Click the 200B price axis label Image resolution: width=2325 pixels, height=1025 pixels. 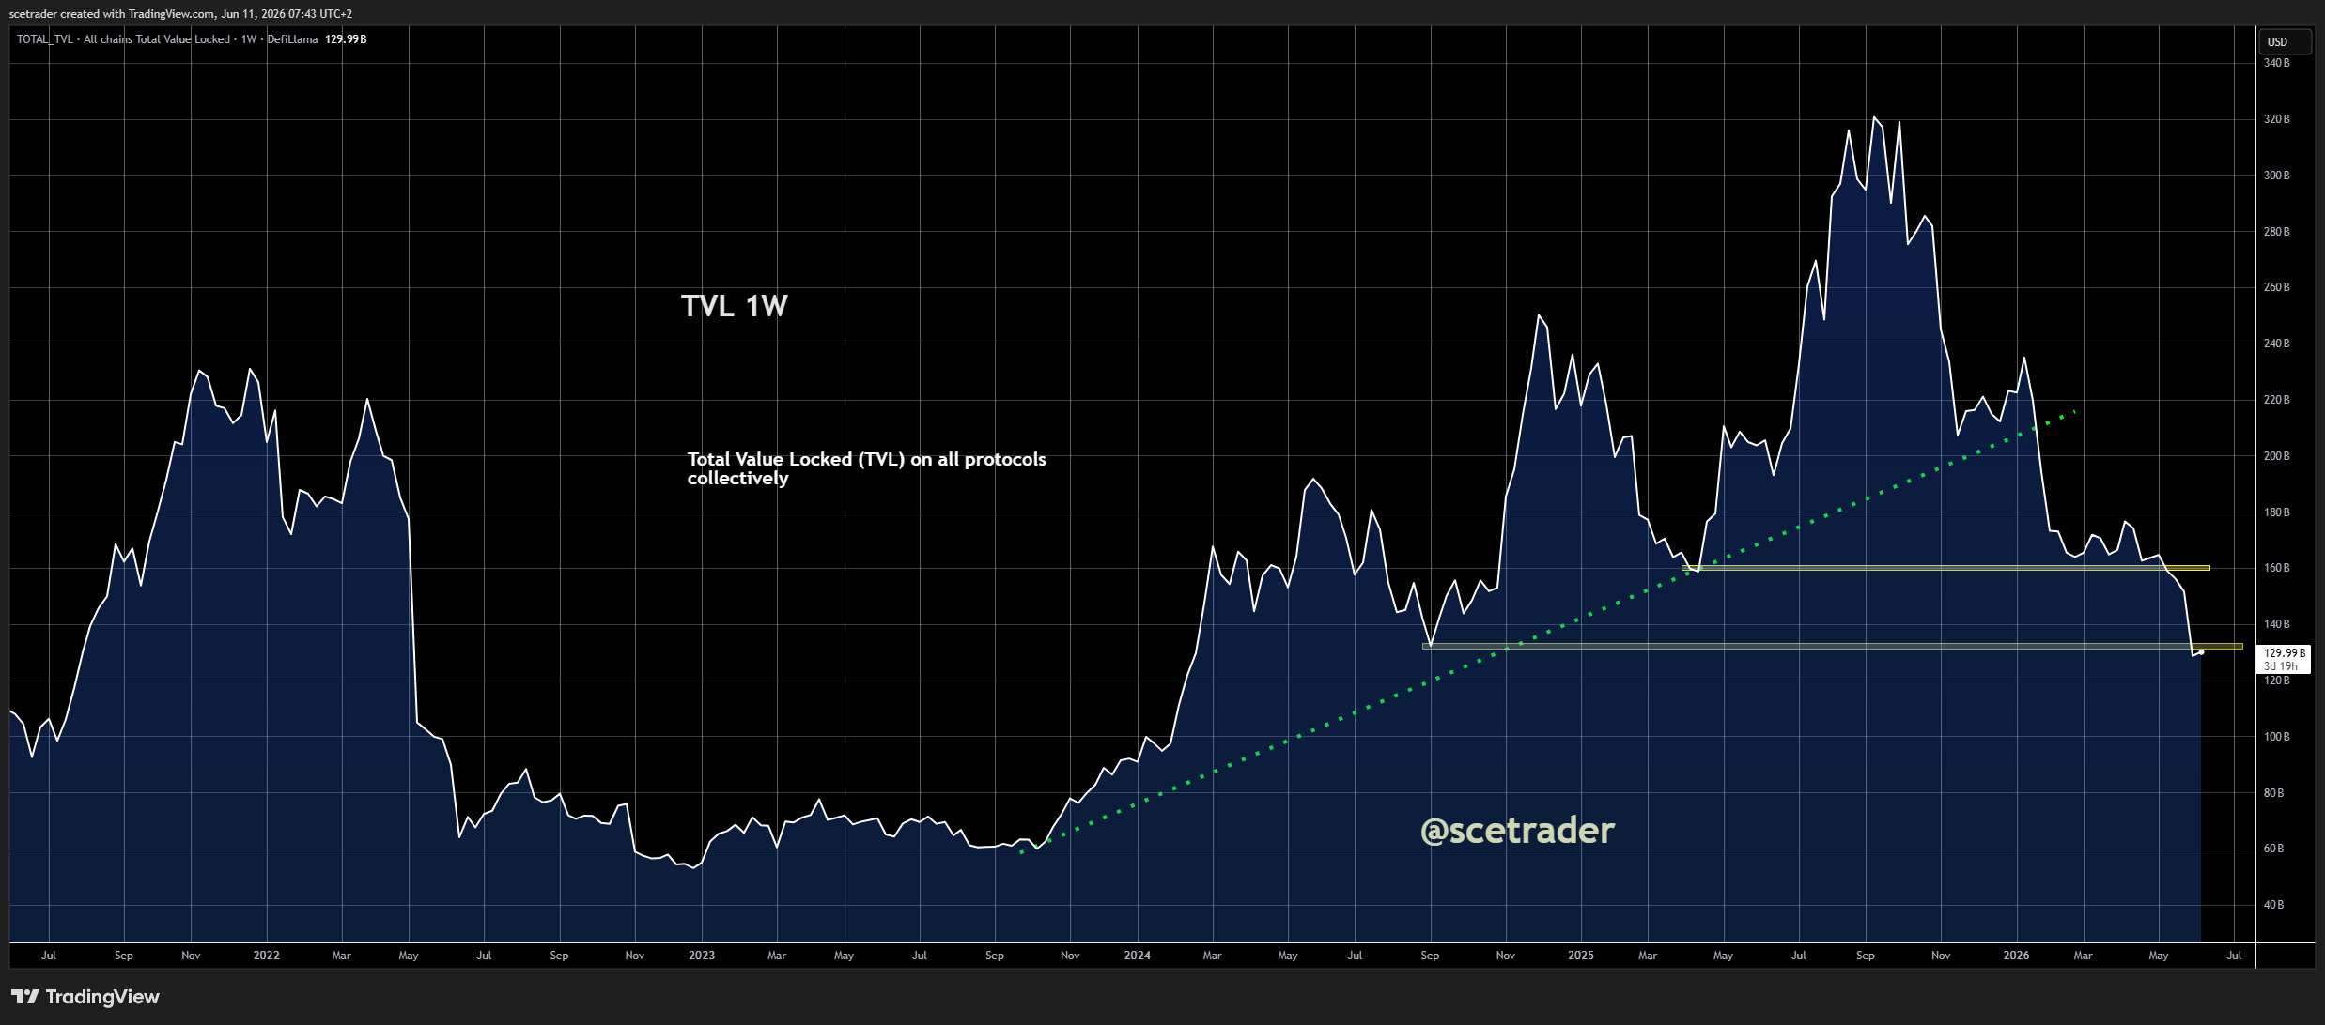click(2276, 456)
